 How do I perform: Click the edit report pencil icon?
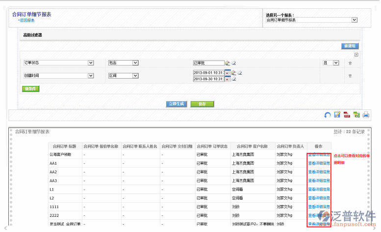point(337,115)
